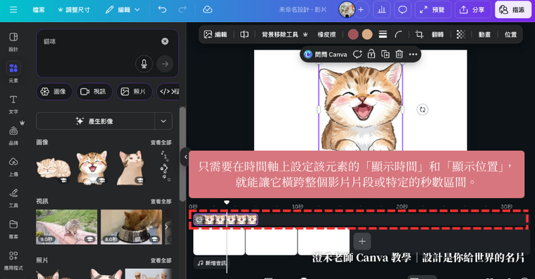Open 元素 elements panel
The image size is (535, 279).
(x=13, y=73)
